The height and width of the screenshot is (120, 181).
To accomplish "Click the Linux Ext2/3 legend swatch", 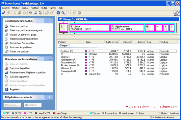I will click(36, 113).
